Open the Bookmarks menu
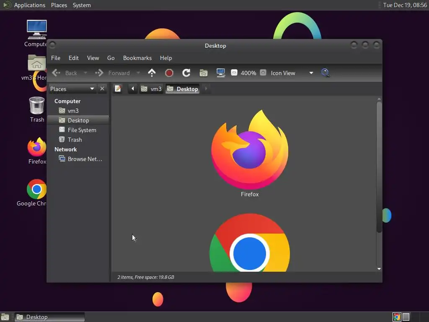429x322 pixels. coord(137,58)
